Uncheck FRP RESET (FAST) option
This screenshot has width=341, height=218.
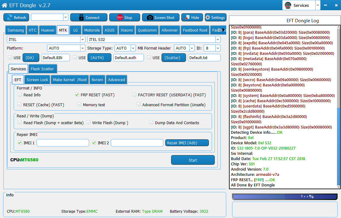point(77,95)
